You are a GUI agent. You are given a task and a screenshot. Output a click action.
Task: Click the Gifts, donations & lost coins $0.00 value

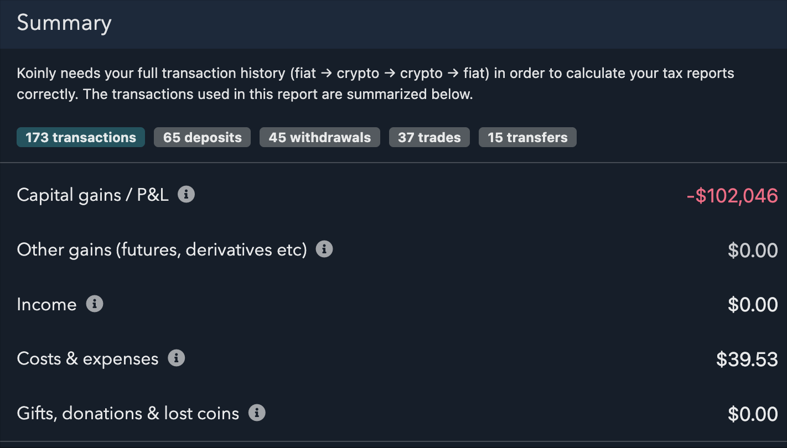coord(753,414)
